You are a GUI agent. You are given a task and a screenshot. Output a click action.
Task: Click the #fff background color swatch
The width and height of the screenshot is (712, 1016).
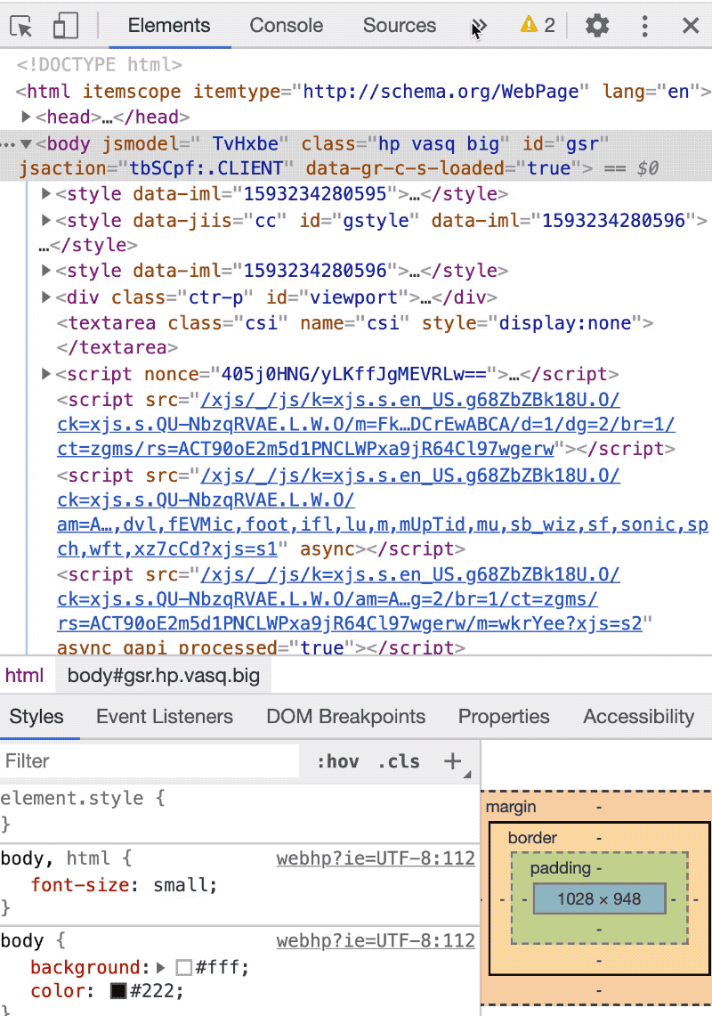point(184,968)
